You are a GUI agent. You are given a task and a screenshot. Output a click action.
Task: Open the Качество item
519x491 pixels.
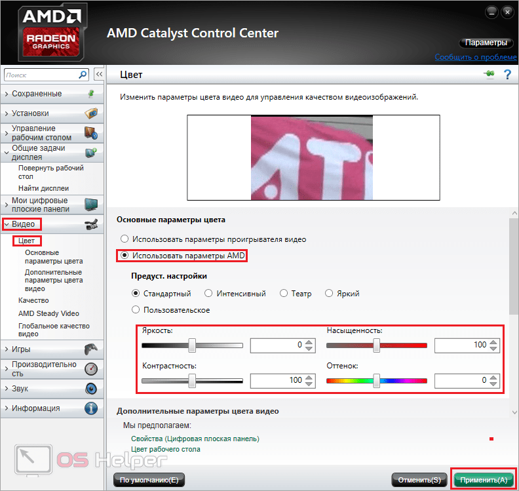click(33, 300)
